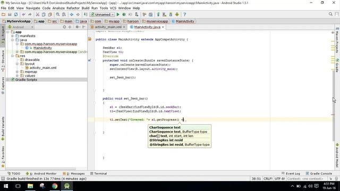Viewport: 340px width, 191px height.
Task: Click the Attach debugger icon
Action: (x=137, y=14)
